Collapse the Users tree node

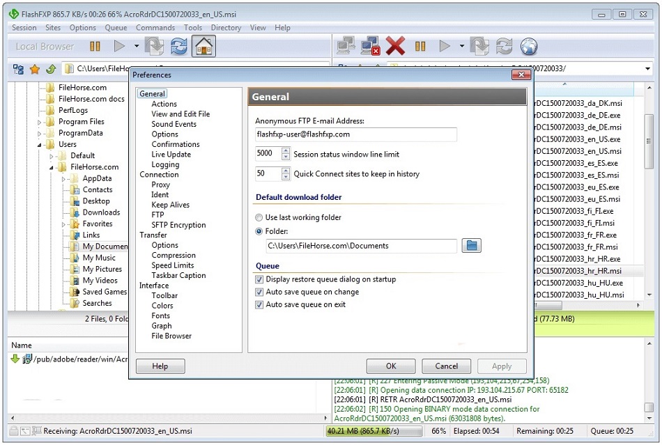[40, 145]
